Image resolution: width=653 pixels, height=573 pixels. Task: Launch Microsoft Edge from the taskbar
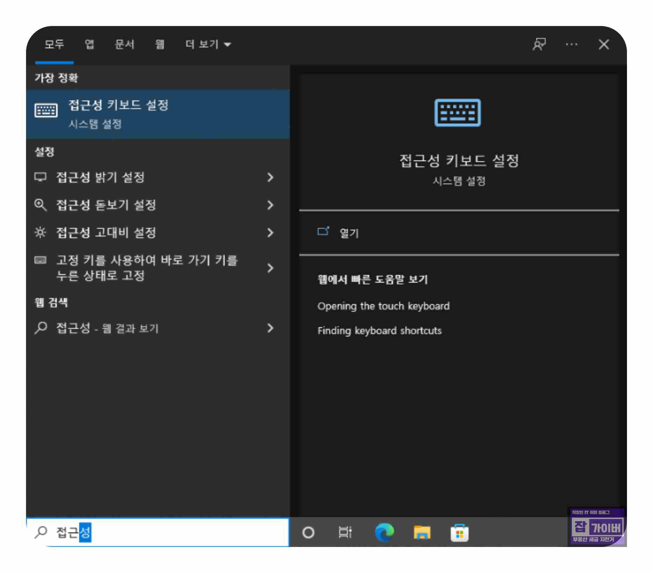[384, 532]
